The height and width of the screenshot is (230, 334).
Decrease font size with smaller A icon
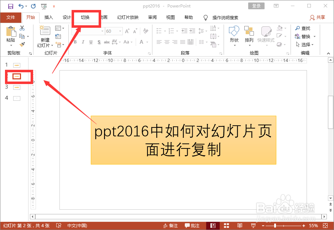coord(135,31)
